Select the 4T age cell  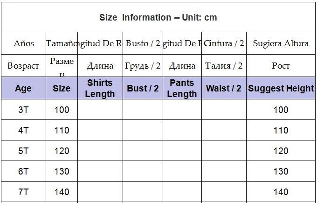[23, 130]
